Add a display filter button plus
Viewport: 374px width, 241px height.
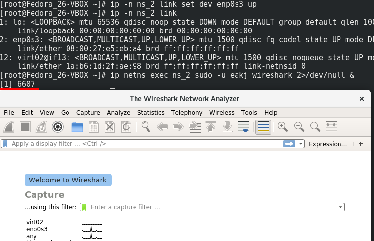(361, 144)
